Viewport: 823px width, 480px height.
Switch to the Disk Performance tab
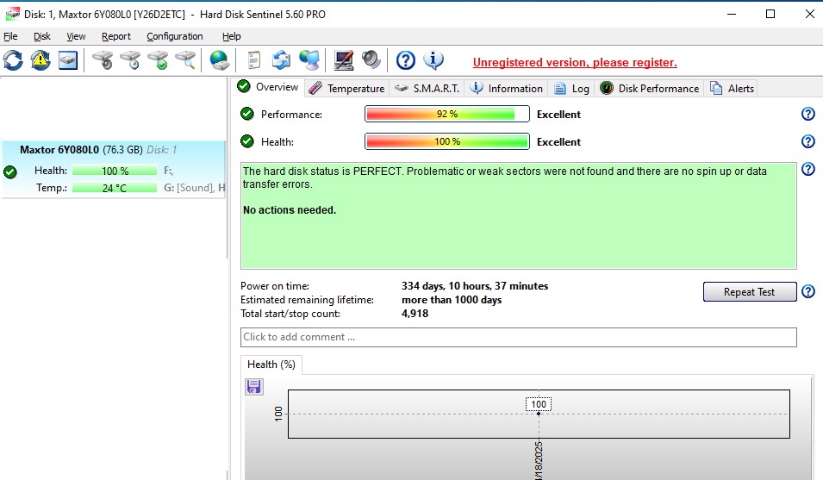649,88
